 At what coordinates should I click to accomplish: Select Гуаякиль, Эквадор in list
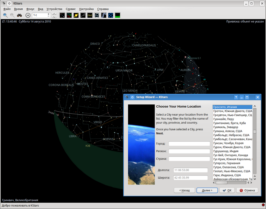point(232,127)
